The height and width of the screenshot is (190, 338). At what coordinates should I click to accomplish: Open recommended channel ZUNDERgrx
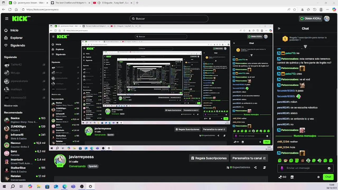point(25,128)
